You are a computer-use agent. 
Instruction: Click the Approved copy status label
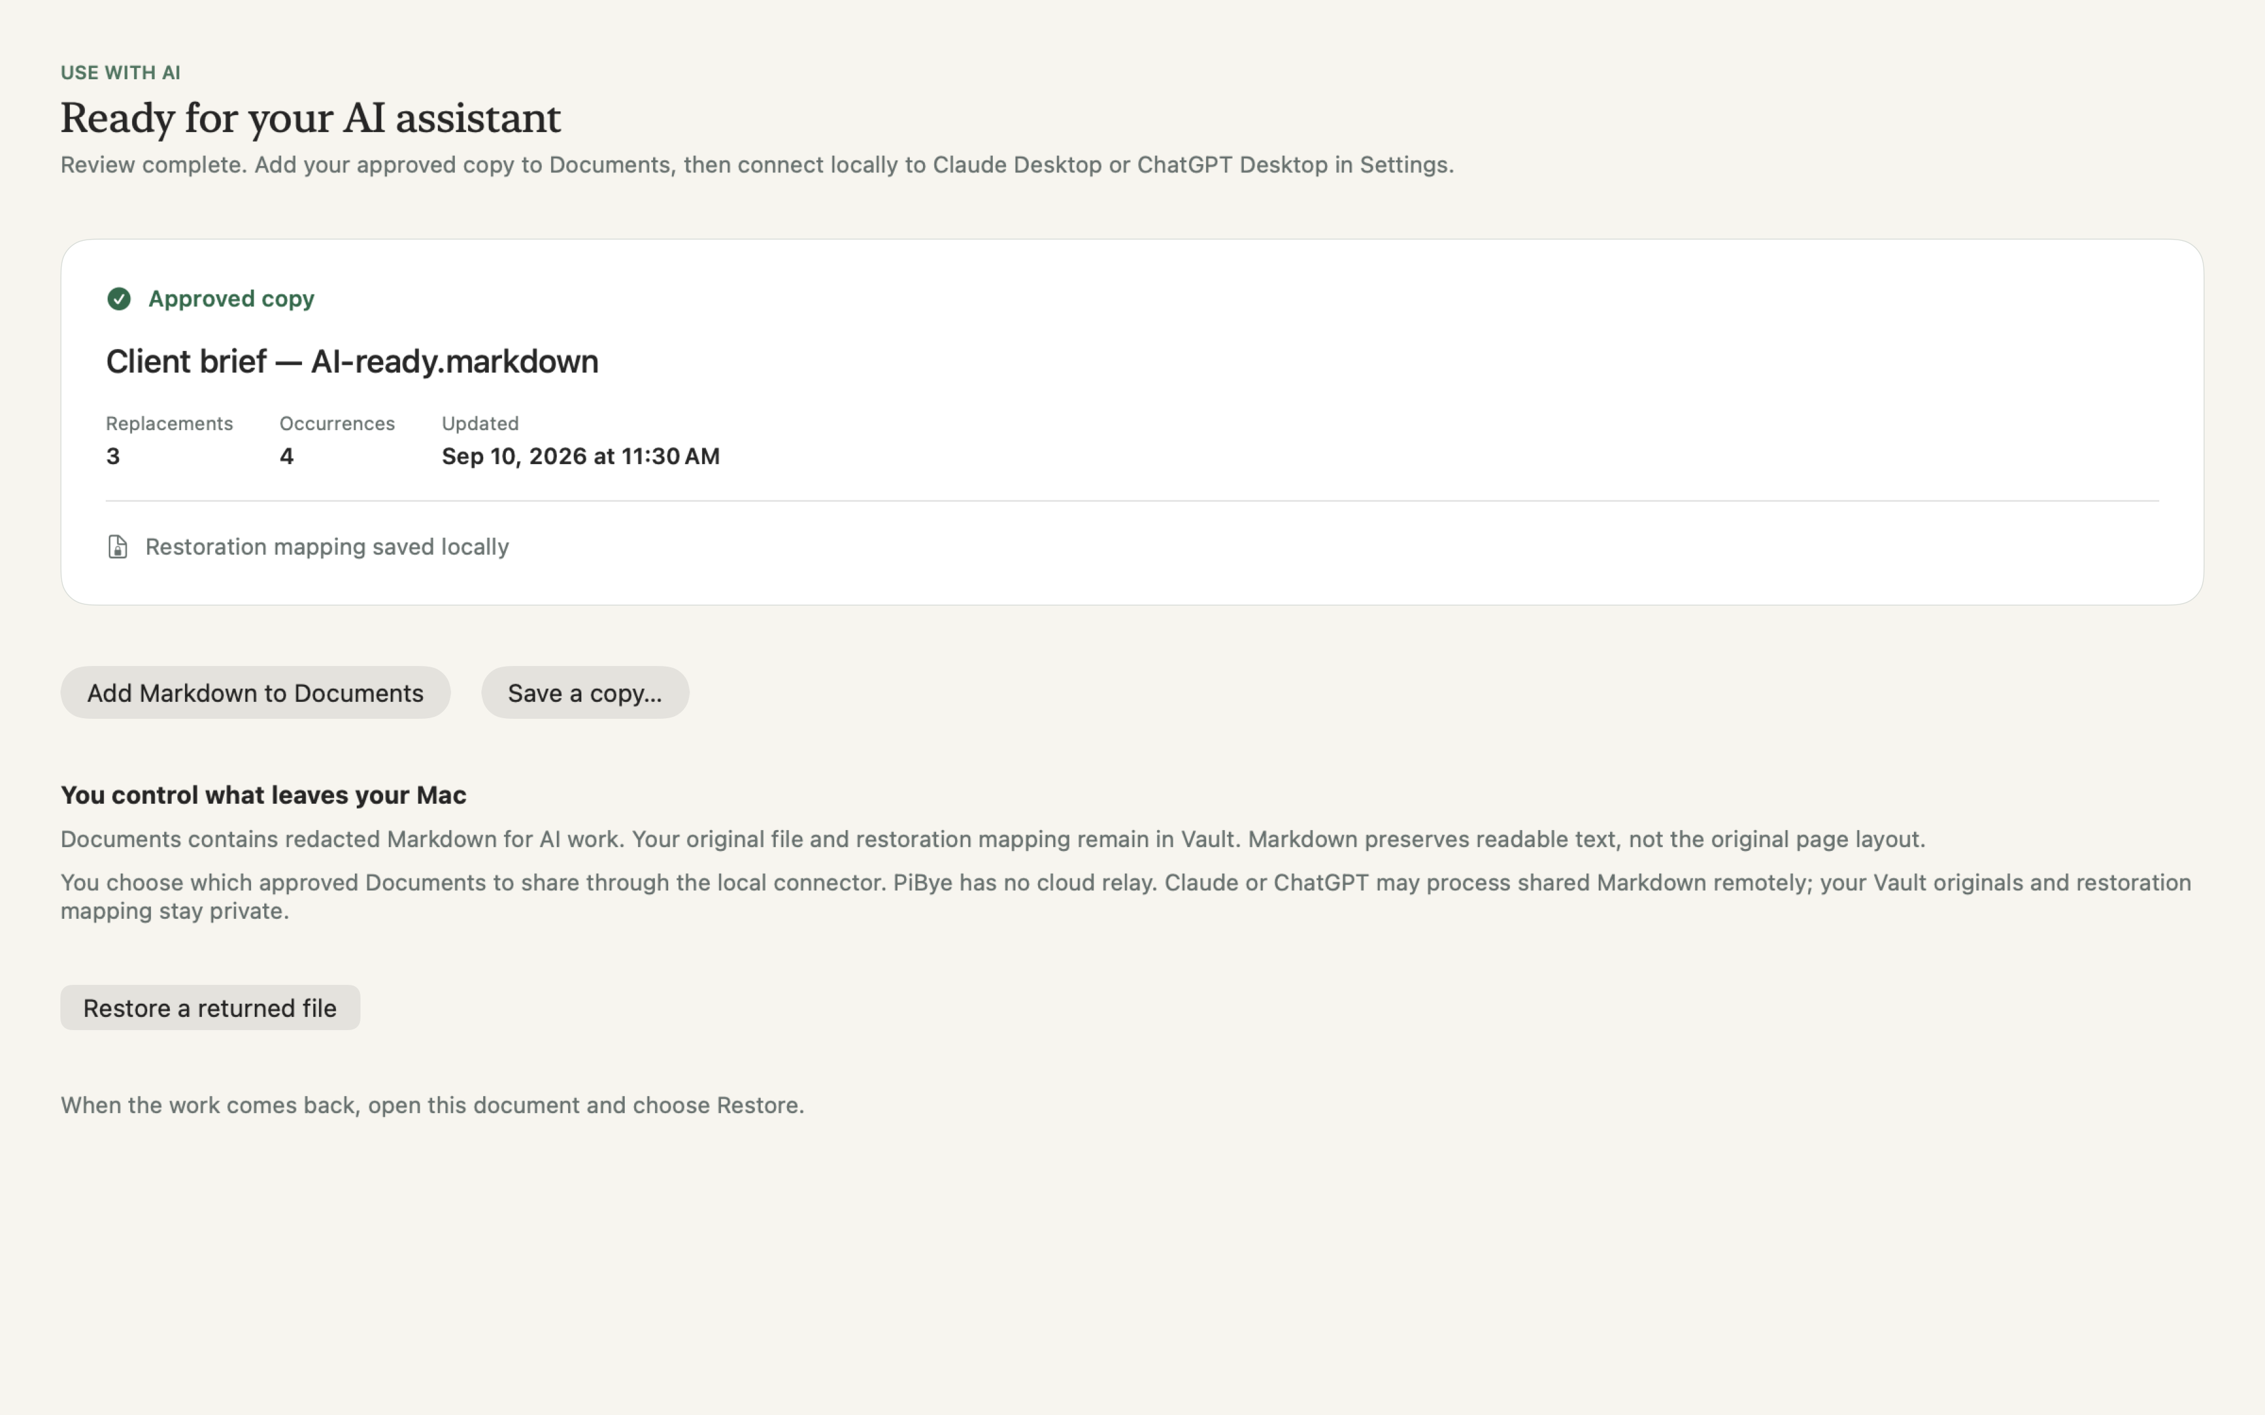tap(231, 299)
